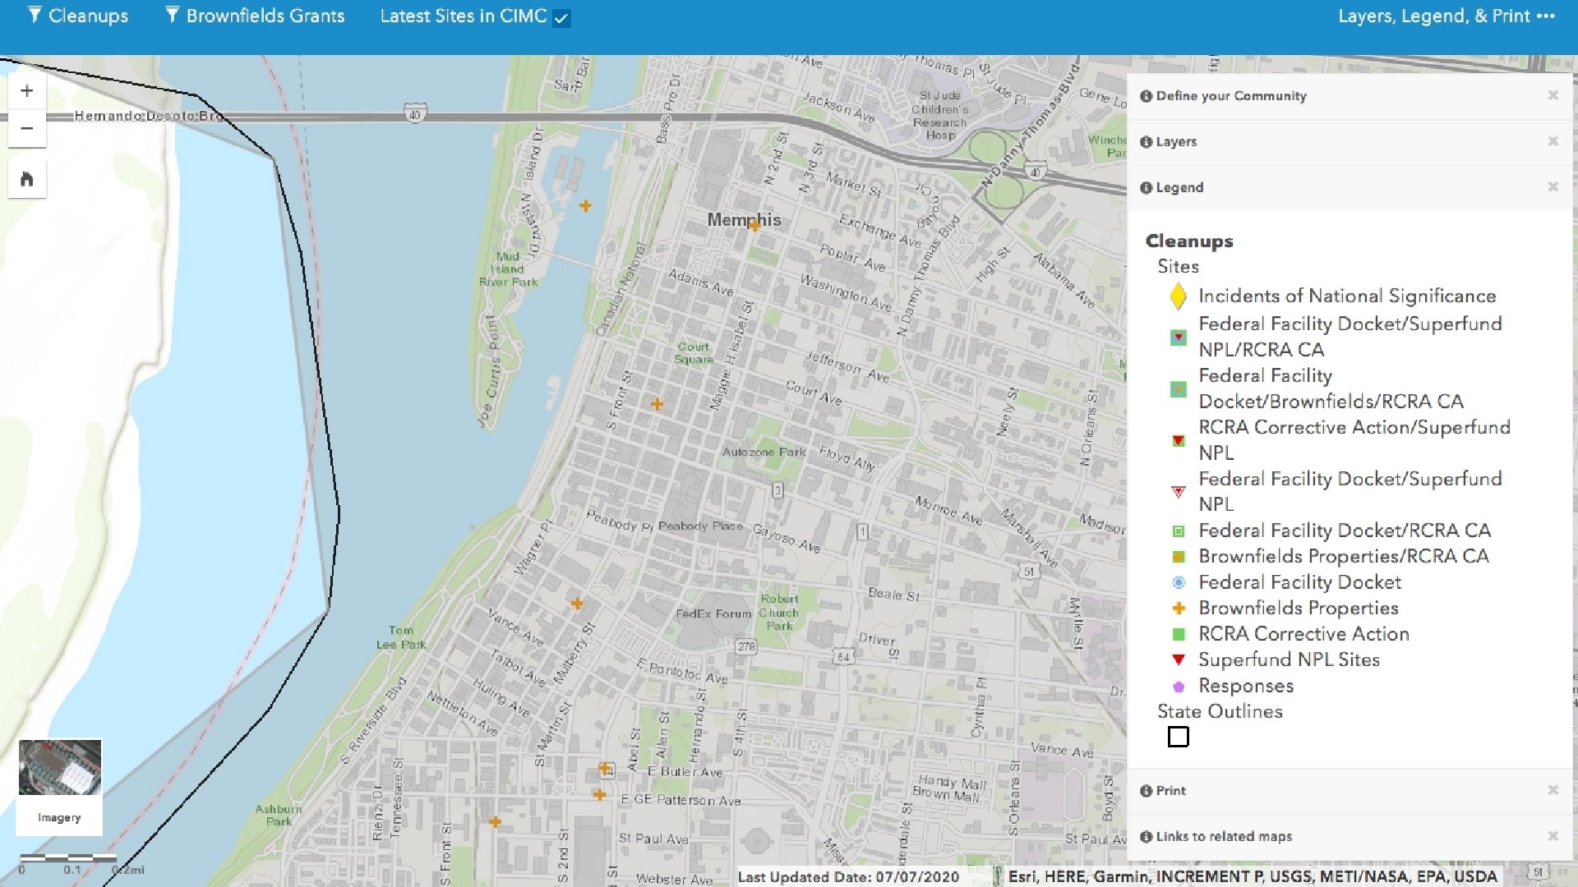Open the Layers, Legend, & Print menu
Screen dimensions: 1578x887
(1446, 16)
